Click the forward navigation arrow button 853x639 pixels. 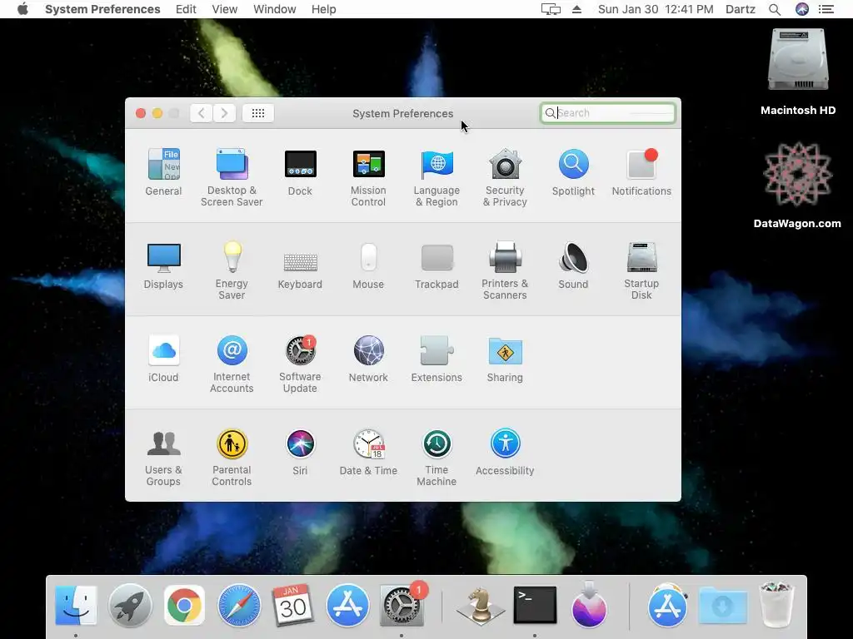click(224, 113)
